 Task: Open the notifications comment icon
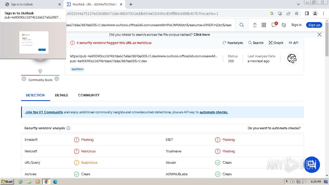click(x=274, y=25)
